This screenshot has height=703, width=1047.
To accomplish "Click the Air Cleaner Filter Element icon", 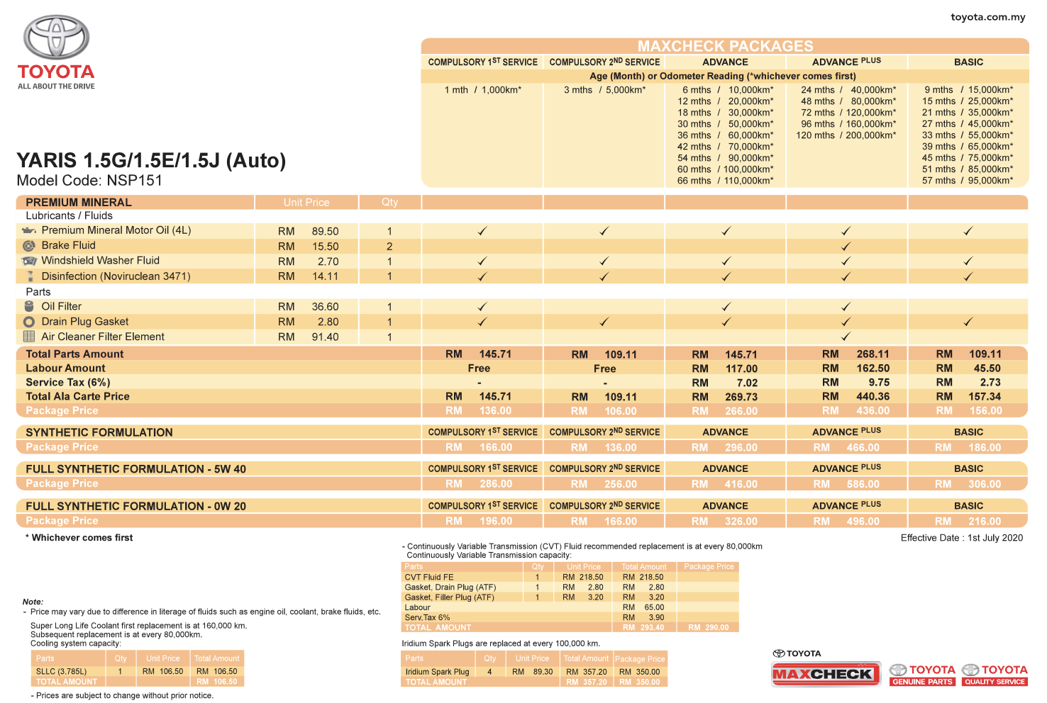I will pyautogui.click(x=29, y=337).
